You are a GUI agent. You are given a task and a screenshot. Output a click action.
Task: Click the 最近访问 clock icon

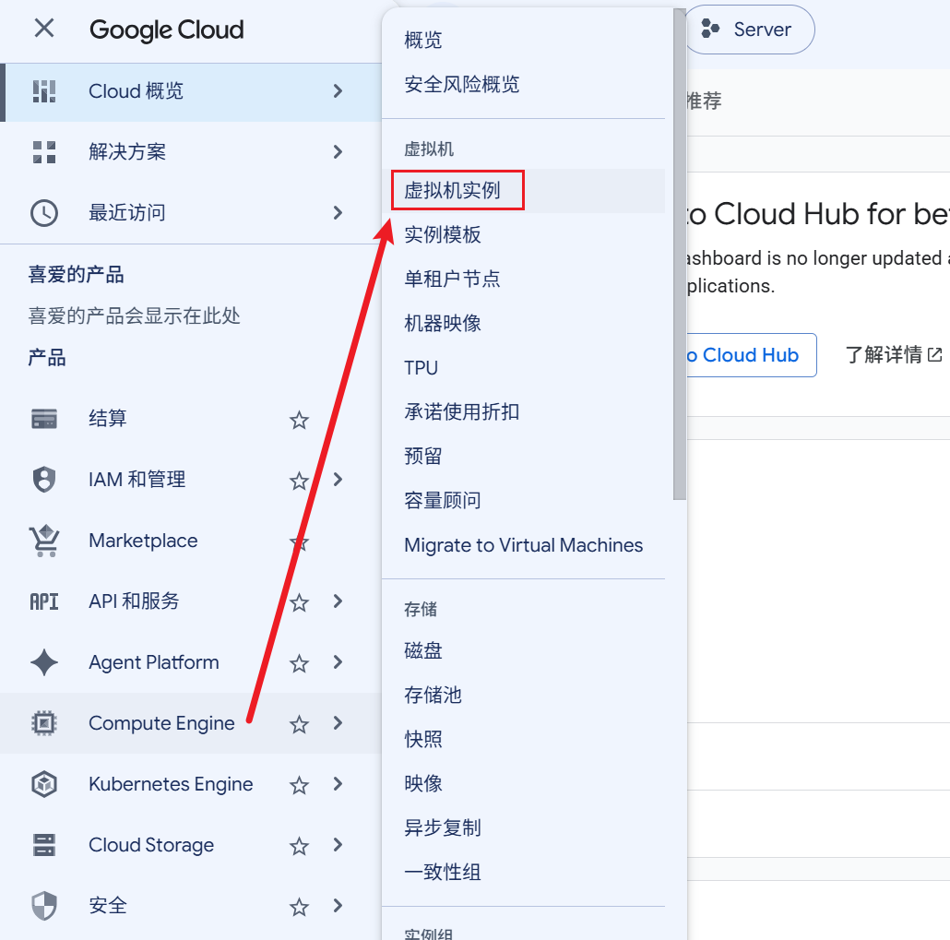pyautogui.click(x=44, y=213)
